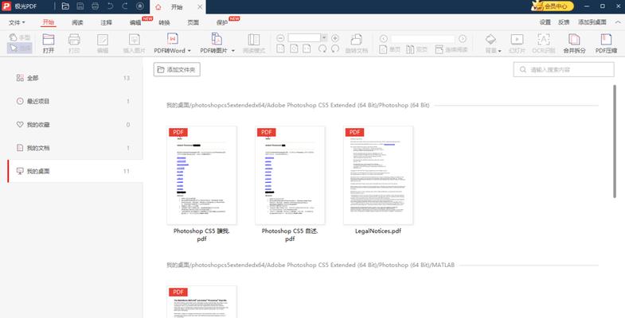Image resolution: width=625 pixels, height=318 pixels.
Task: Switch to the 注释 ribbon tab
Action: pyautogui.click(x=106, y=23)
